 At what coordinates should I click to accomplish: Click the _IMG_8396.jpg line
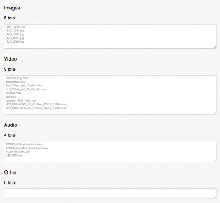[15, 27]
